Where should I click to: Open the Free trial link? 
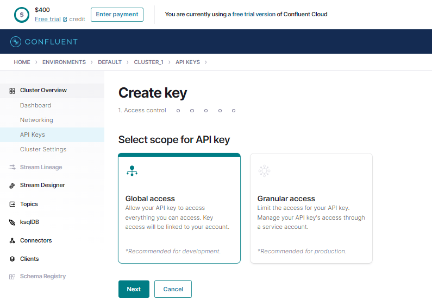coord(48,19)
